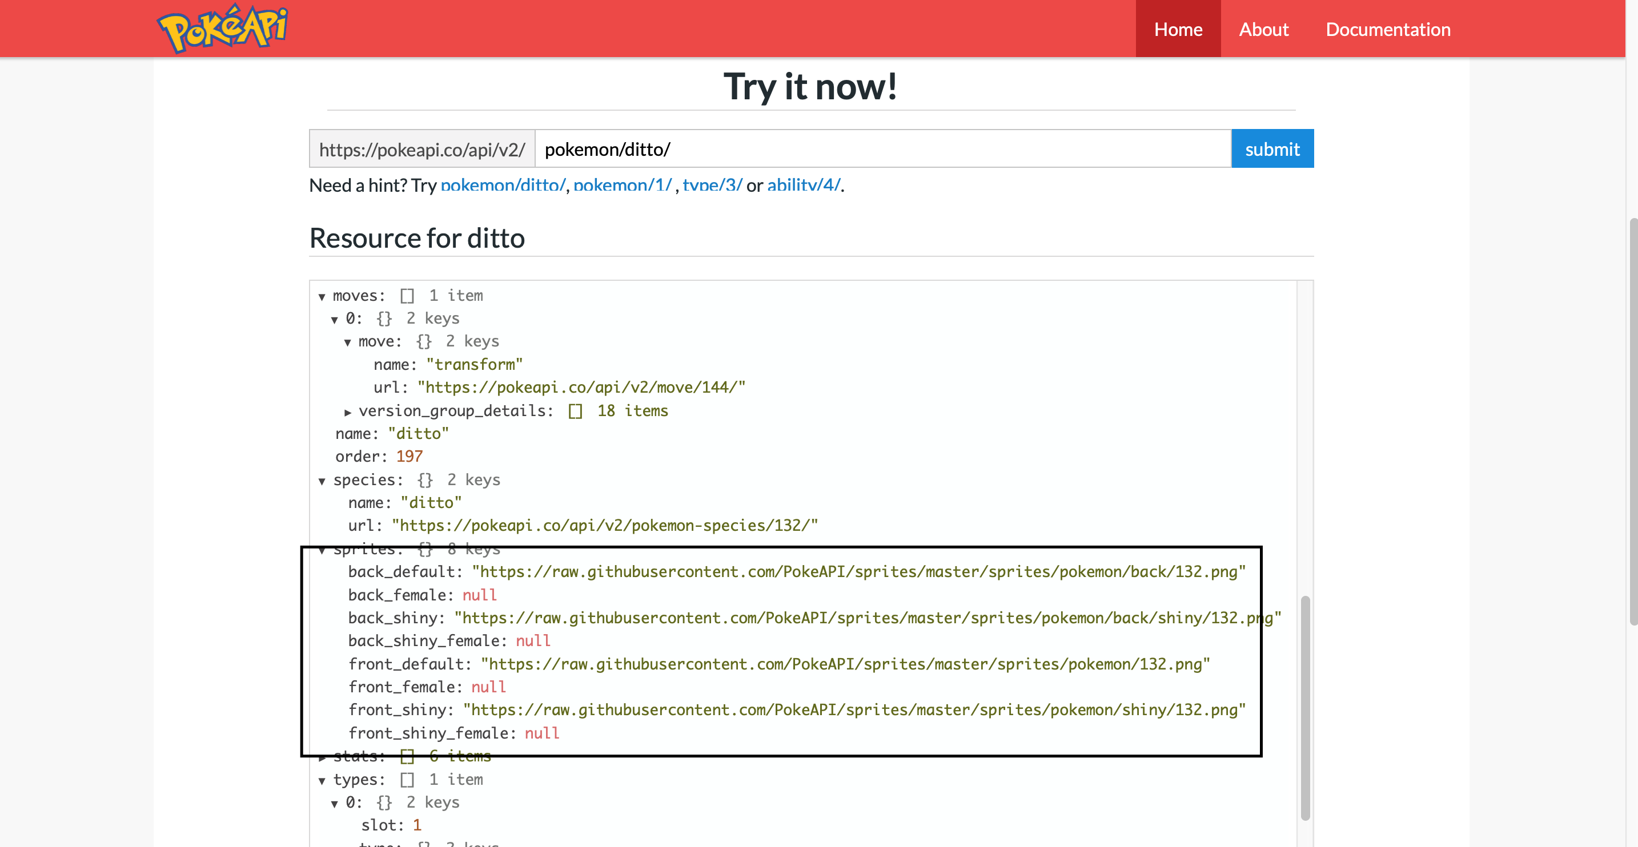Click the array icon next to types
The width and height of the screenshot is (1638, 847).
click(x=408, y=779)
